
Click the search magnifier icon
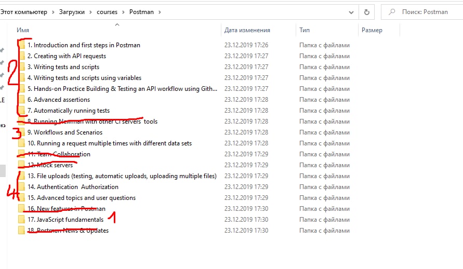coord(392,12)
